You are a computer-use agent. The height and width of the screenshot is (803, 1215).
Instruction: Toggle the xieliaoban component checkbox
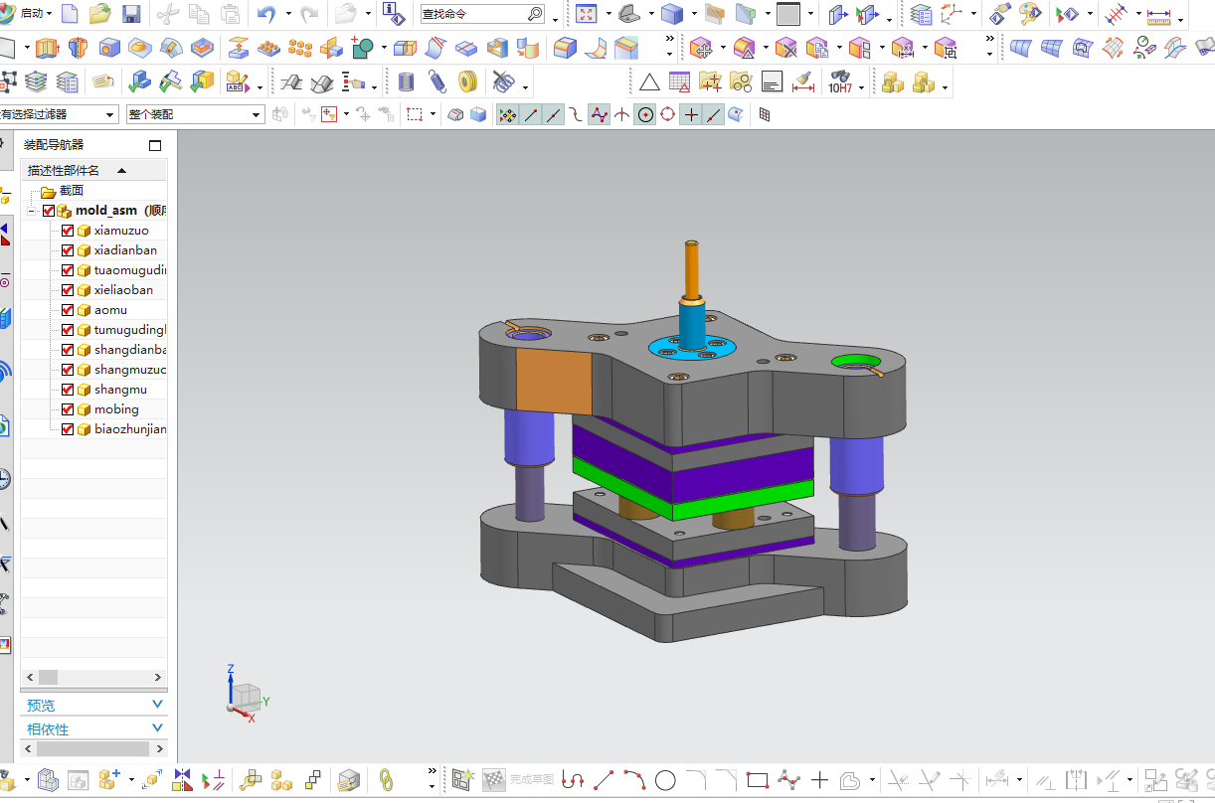[x=68, y=290]
